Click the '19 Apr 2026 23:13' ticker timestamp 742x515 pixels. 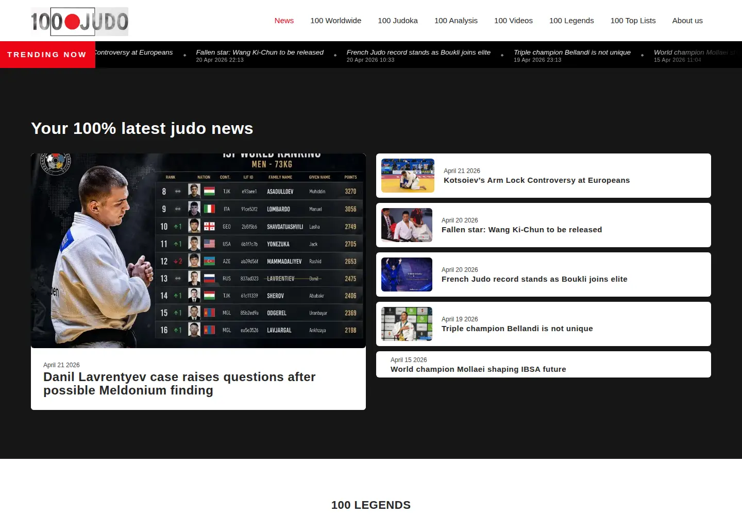(537, 60)
